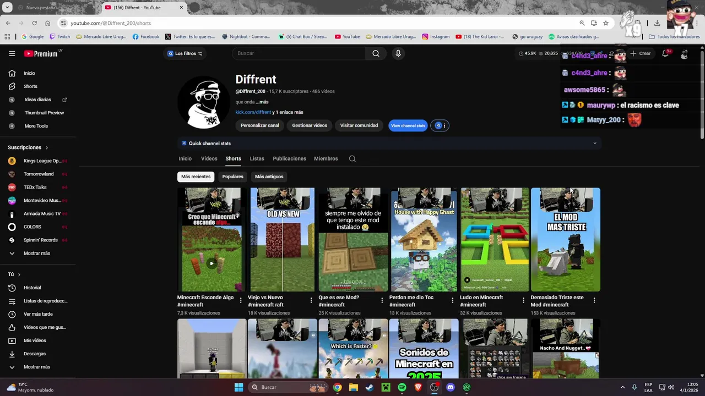Open the House with Happy Ghast short thumbnail
This screenshot has width=705, height=396.
424,240
